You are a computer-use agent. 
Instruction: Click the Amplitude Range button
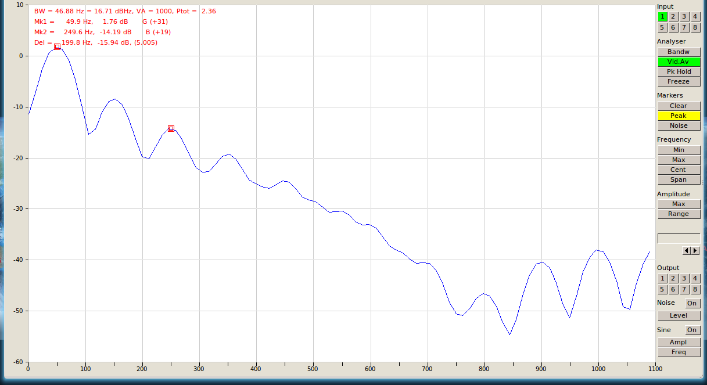pos(679,214)
